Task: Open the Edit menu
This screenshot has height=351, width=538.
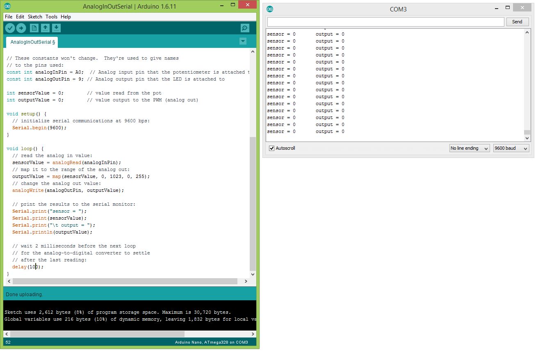Action: 20,17
